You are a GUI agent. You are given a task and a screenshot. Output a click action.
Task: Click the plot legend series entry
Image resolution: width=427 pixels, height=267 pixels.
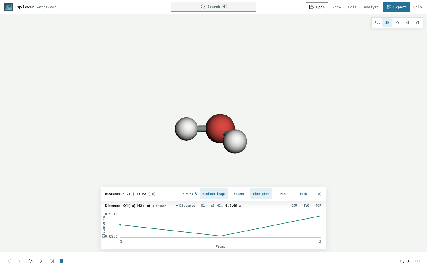(x=208, y=206)
